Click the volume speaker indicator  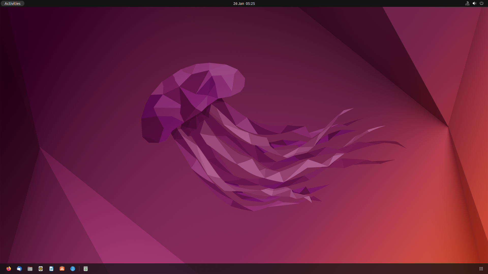pyautogui.click(x=474, y=4)
